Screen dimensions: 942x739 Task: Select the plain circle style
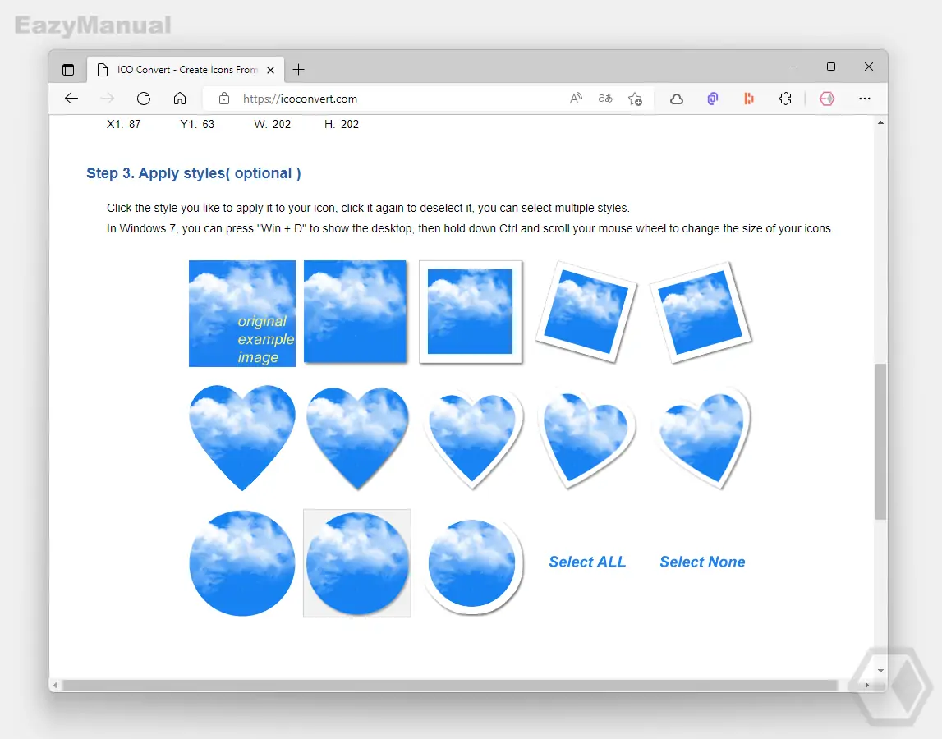pyautogui.click(x=242, y=563)
